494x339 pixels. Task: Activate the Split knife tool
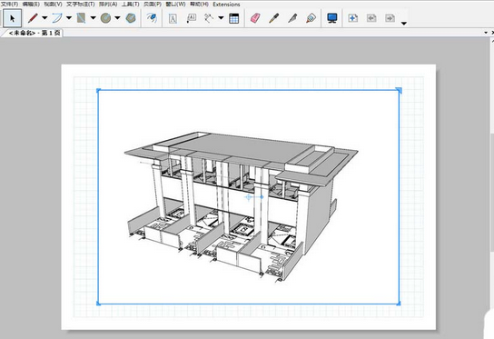point(292,18)
